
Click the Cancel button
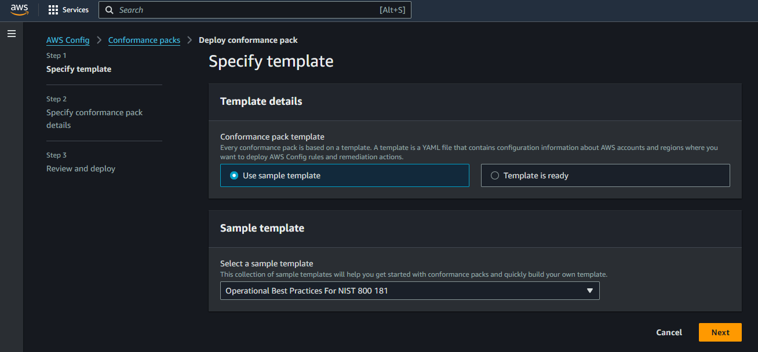coord(669,332)
